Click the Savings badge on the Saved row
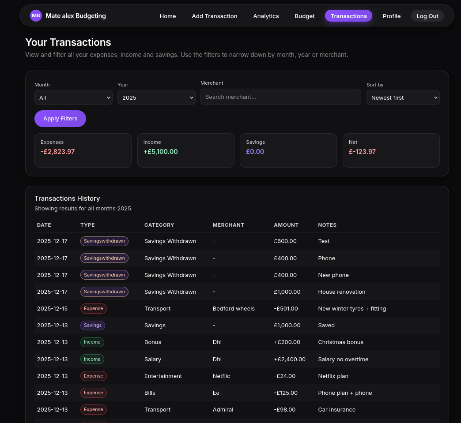 [x=93, y=325]
